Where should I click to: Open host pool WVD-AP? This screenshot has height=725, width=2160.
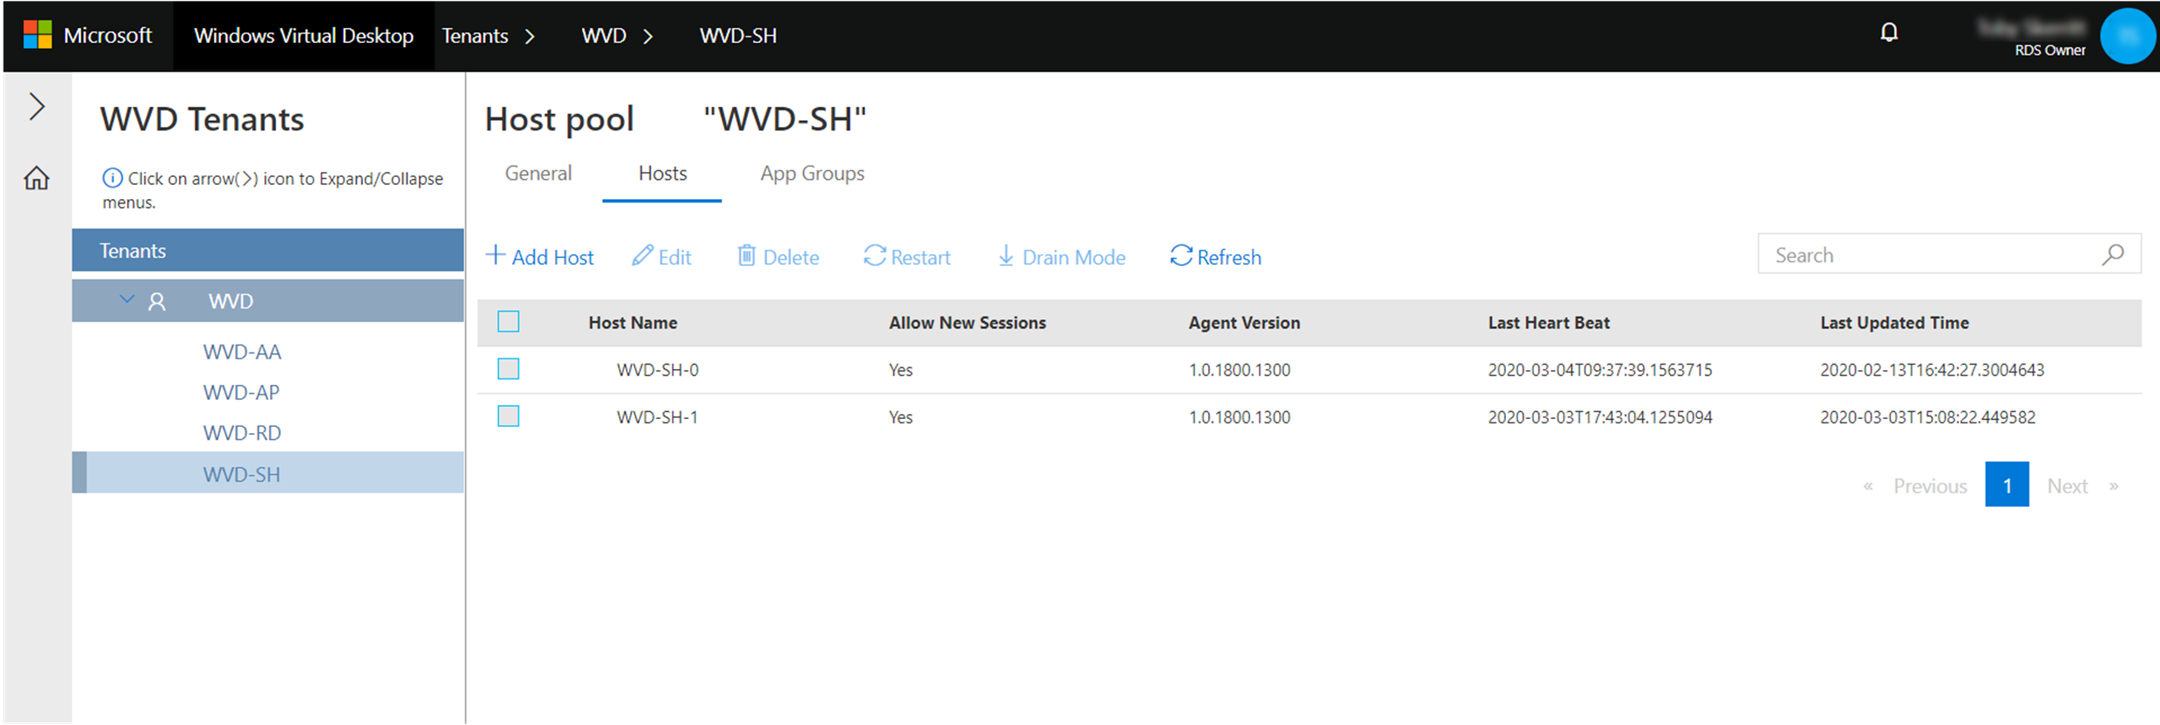click(x=241, y=393)
